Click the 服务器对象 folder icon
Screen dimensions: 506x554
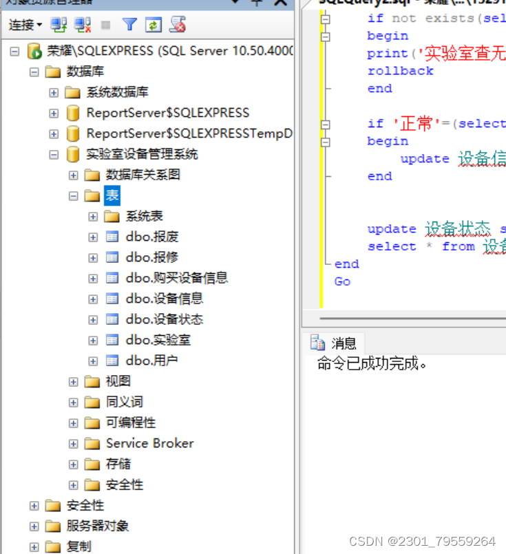pyautogui.click(x=53, y=526)
